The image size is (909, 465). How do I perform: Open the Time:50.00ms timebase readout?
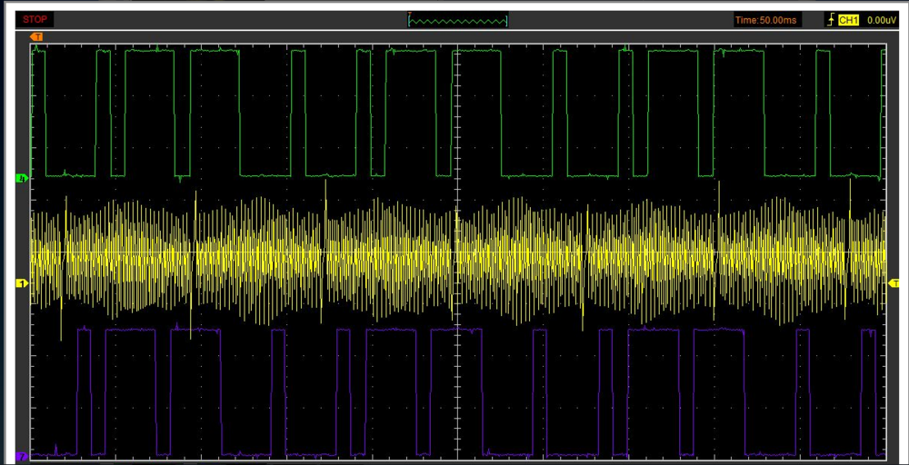point(767,19)
